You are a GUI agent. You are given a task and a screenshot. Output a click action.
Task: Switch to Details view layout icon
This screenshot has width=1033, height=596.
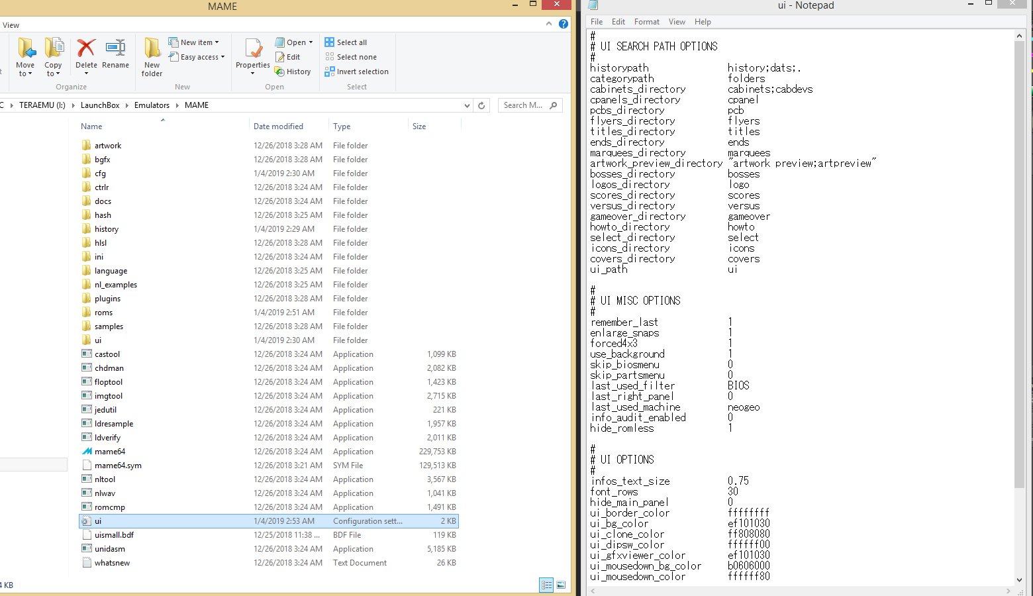(x=546, y=585)
